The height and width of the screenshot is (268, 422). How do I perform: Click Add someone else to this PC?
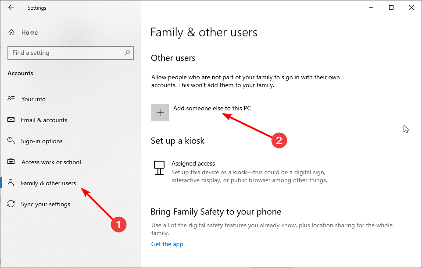[x=212, y=108]
